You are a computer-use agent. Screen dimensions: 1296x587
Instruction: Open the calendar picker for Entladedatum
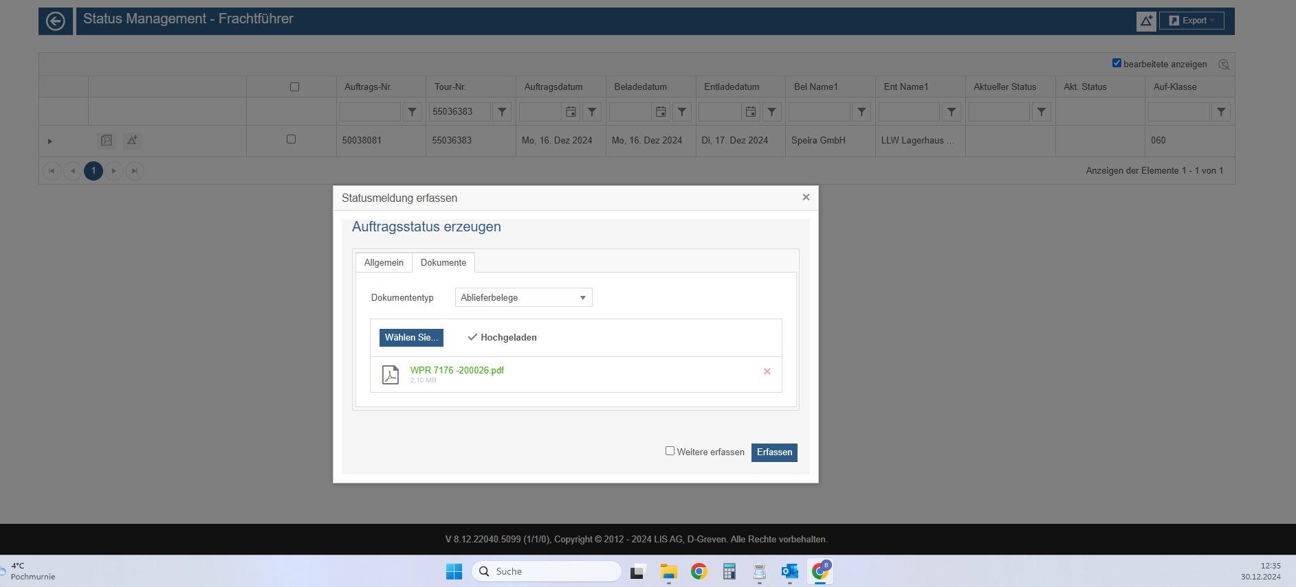coord(751,112)
